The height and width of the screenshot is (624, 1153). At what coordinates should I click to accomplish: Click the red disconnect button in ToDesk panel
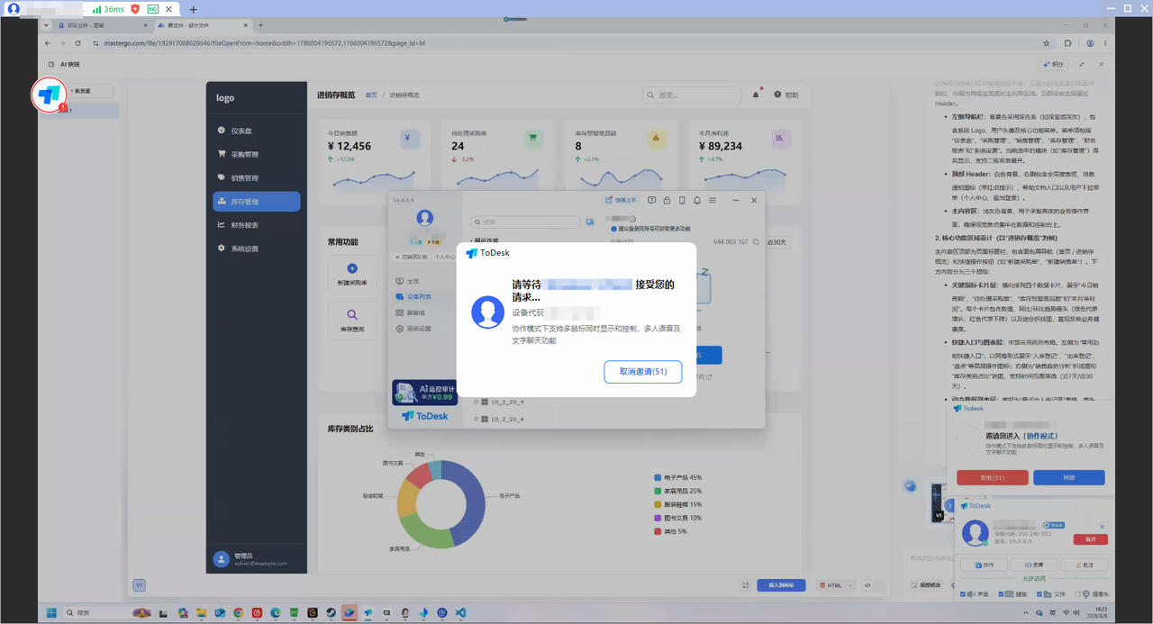(x=1091, y=538)
